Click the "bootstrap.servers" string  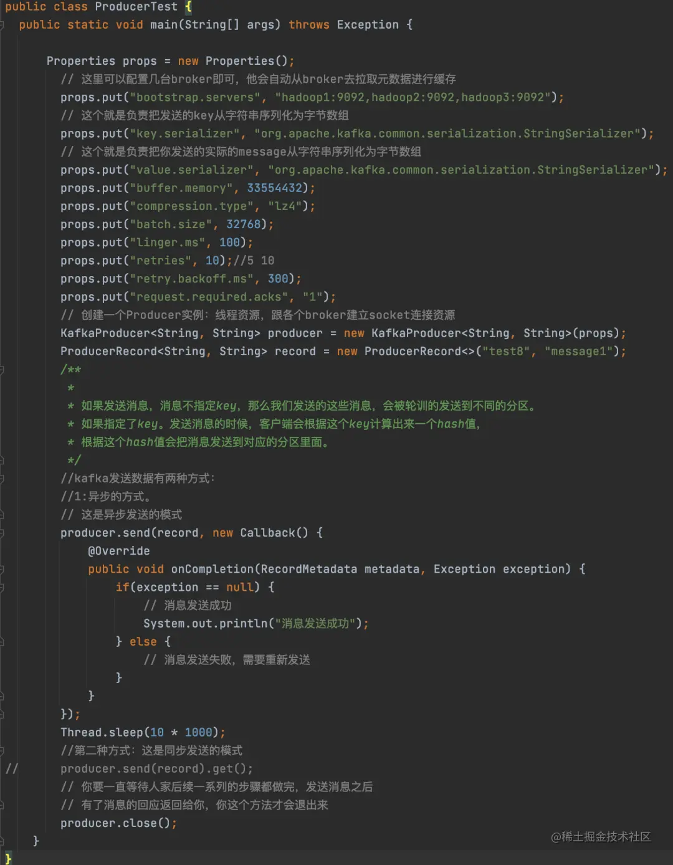tap(196, 97)
